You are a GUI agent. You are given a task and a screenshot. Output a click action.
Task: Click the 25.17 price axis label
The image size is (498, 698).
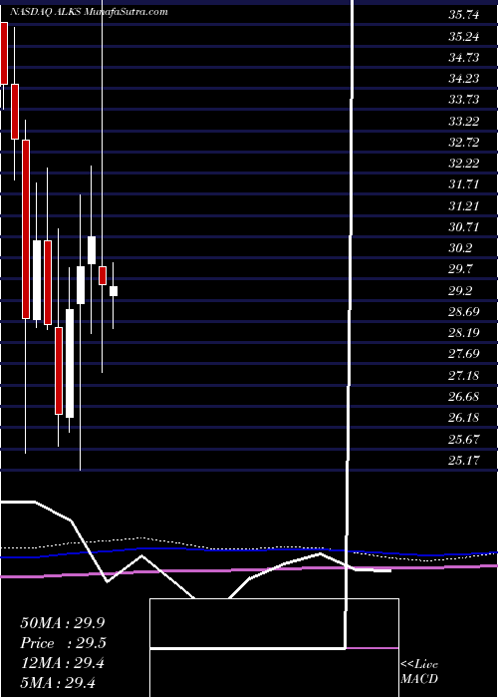coord(464,461)
